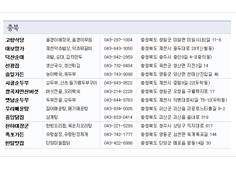
Task: Click phone number 043-732-8404
Action: click(118, 66)
